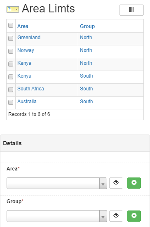150x227 pixels.
Task: Click the Records 1 to 6 of 6 text
Action: tap(29, 114)
